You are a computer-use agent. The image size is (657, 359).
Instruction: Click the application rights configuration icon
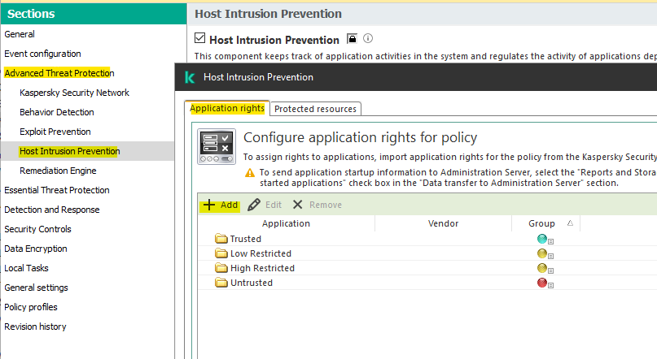click(x=217, y=147)
